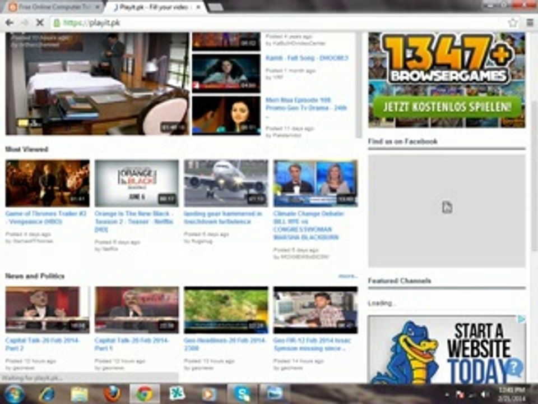Open the Climate Change Debate thumbnail
The height and width of the screenshot is (404, 538).
316,183
